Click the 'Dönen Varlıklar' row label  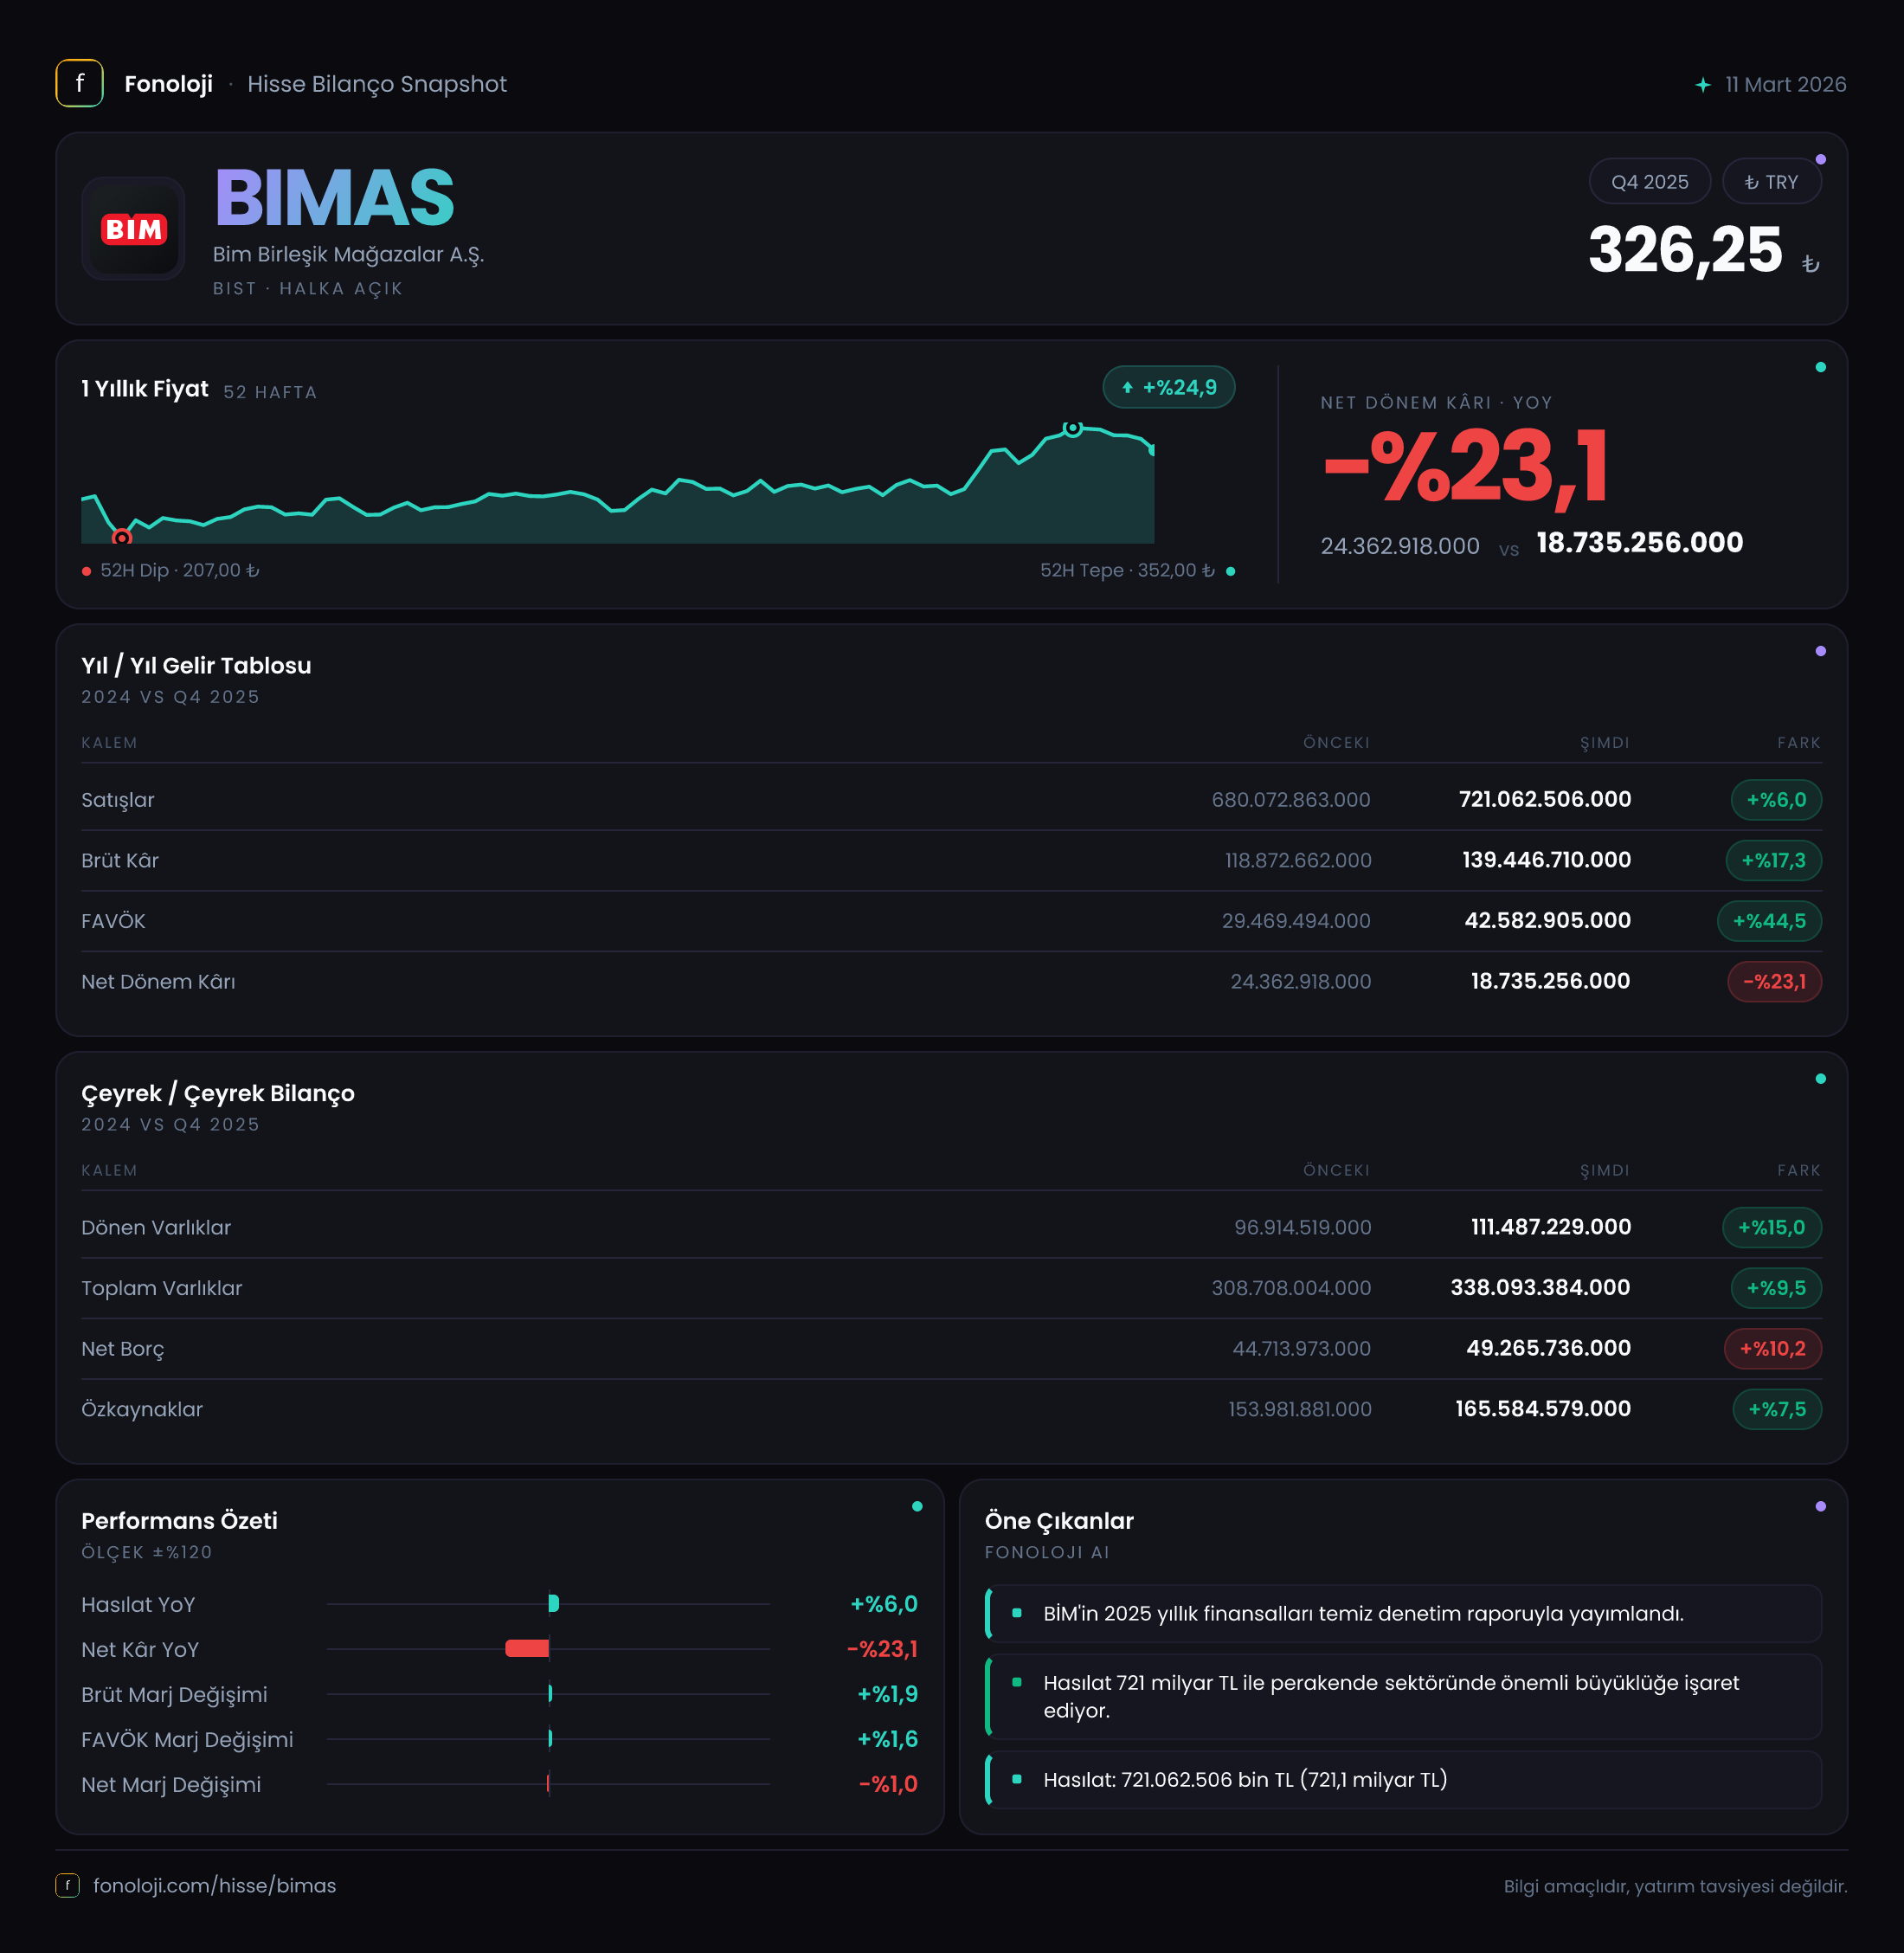tap(156, 1228)
